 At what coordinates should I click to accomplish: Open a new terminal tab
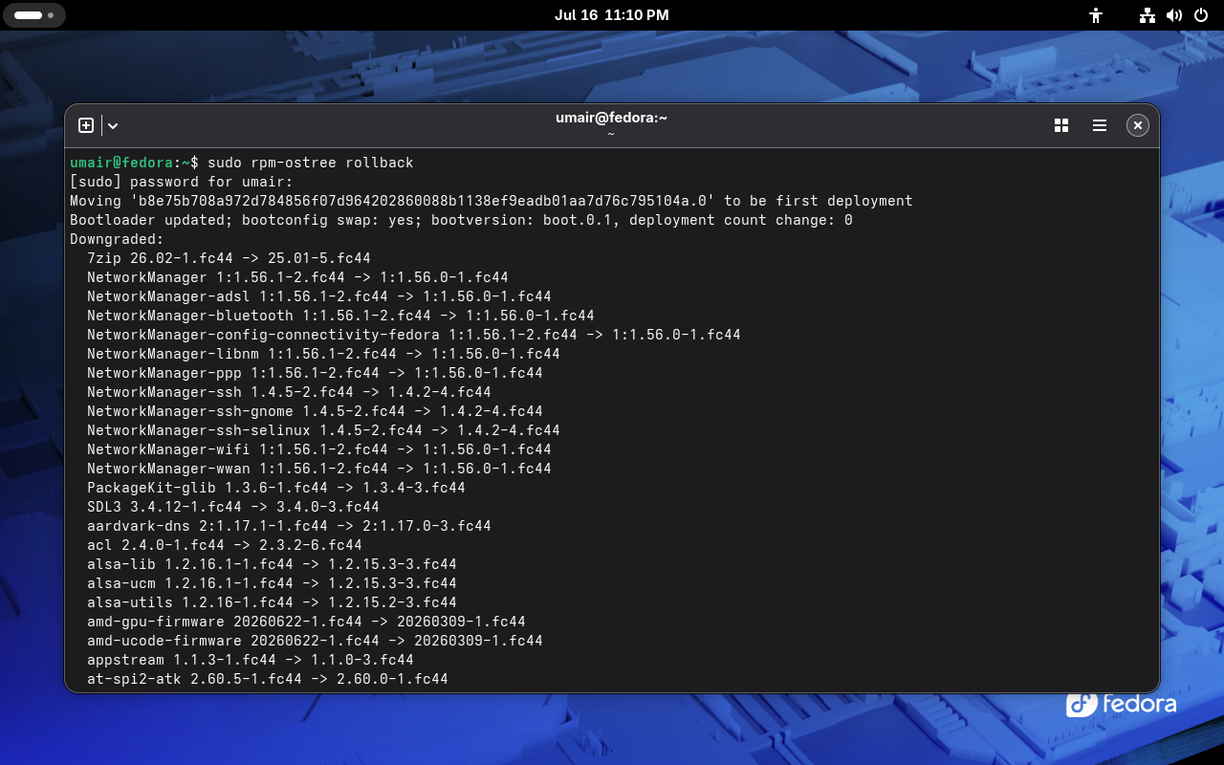[x=86, y=125]
